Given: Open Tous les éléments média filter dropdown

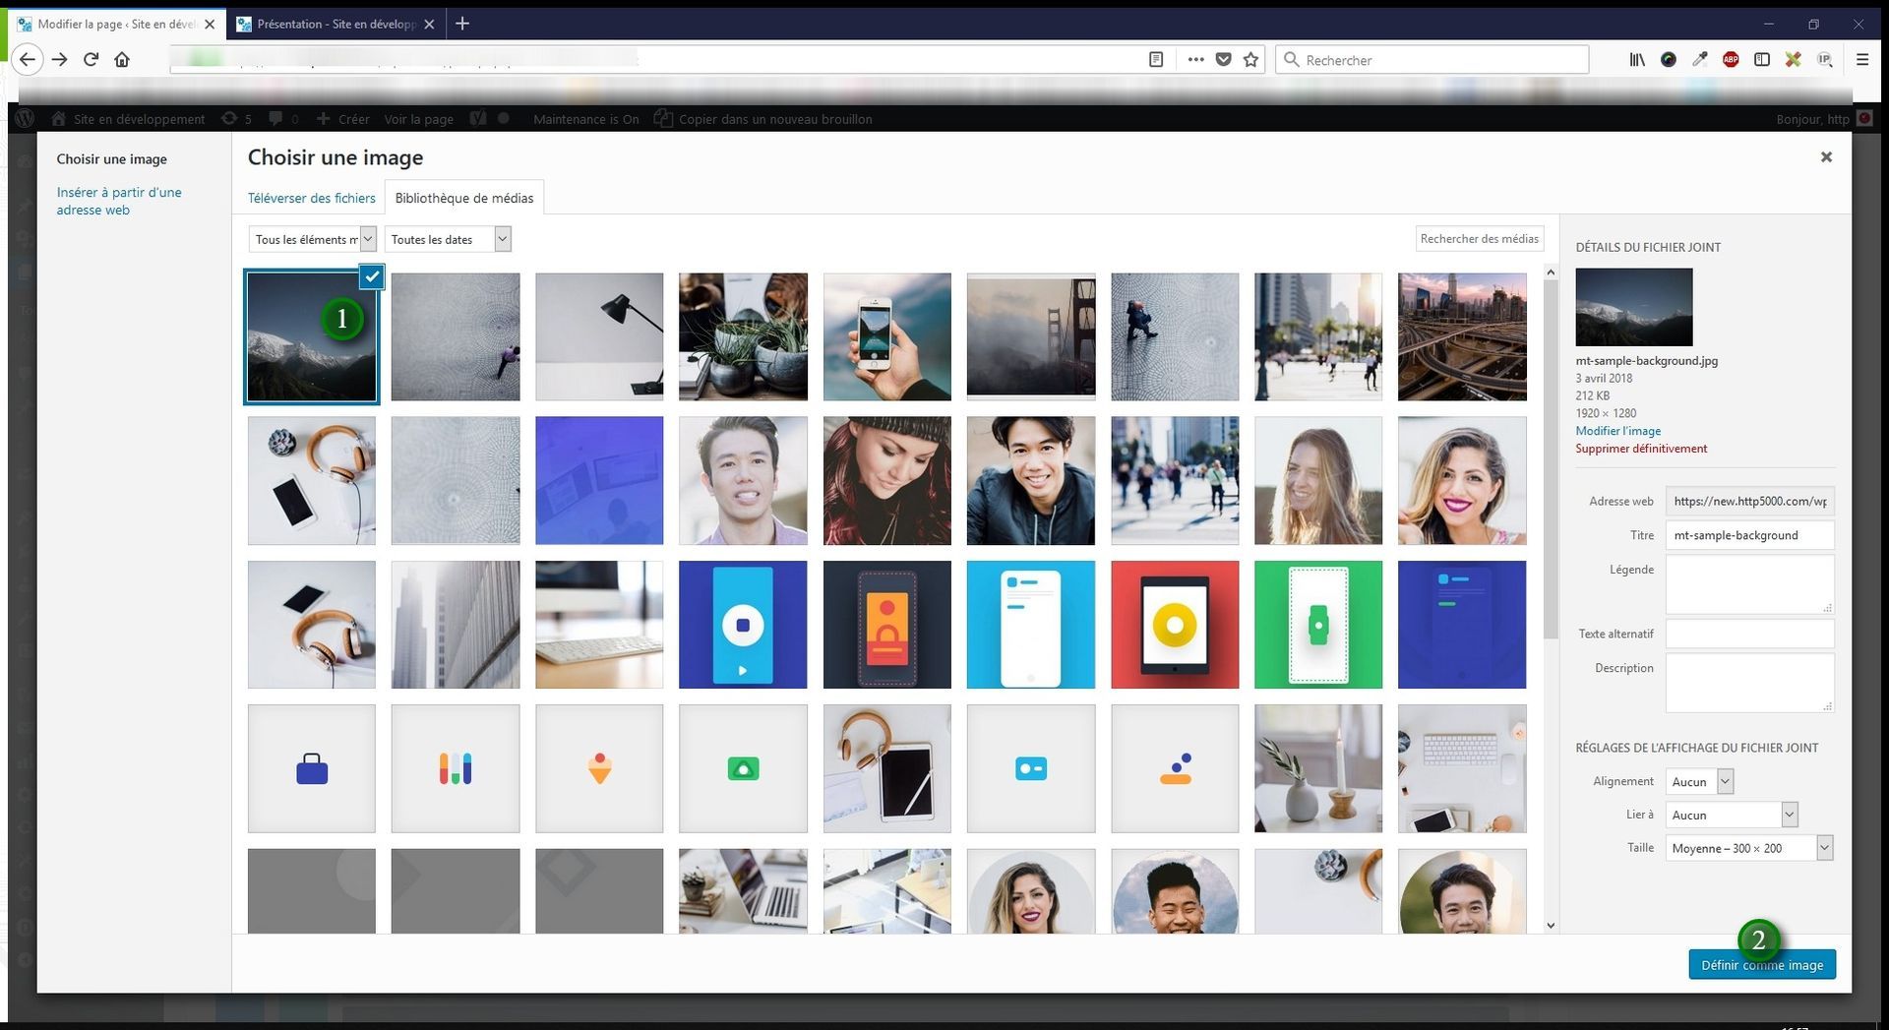Looking at the screenshot, I should point(312,239).
